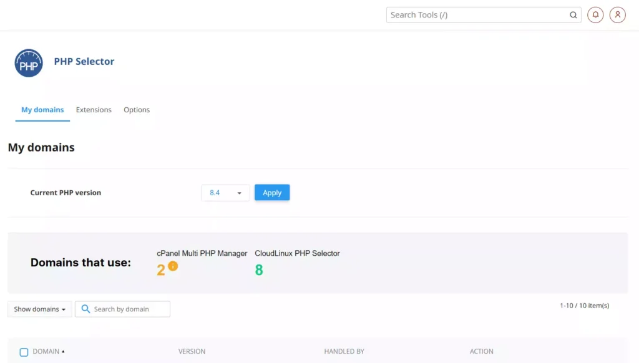The height and width of the screenshot is (363, 639).
Task: Click the PHP Selector logo icon
Action: (29, 63)
